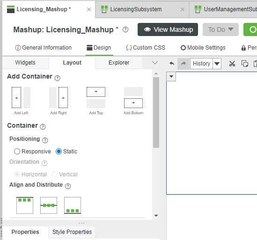Click the scrollbar up arrow
Image resolution: width=257 pixels, height=240 pixels.
156,74
